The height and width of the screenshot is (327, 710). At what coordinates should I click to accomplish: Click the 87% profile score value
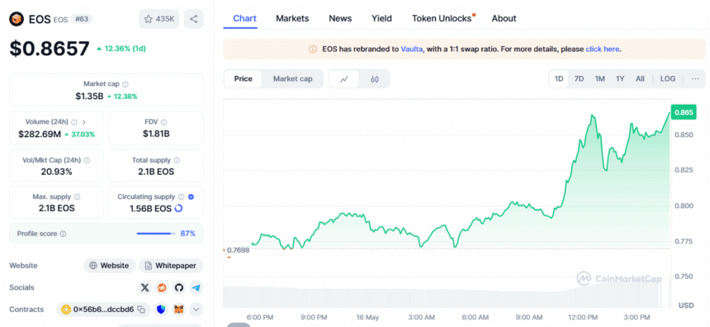pos(188,234)
